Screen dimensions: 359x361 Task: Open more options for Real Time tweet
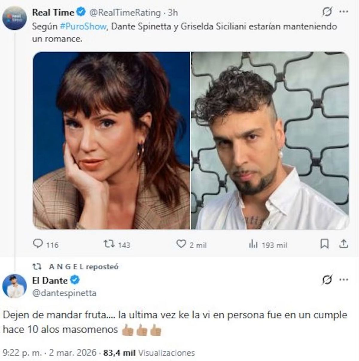point(343,12)
